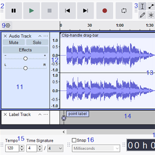Open Effects for the Audio Track
The image size is (155, 155).
click(26, 50)
